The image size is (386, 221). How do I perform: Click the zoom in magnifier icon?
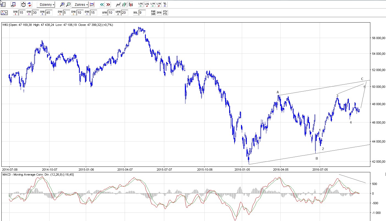(x=62, y=4)
